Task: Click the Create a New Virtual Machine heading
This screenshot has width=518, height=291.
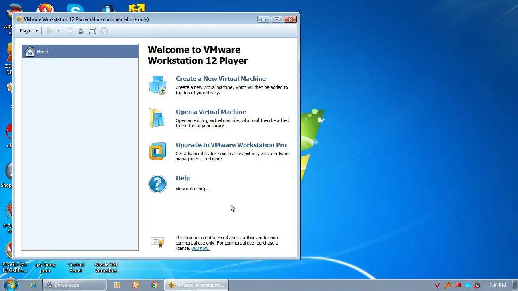Action: (221, 78)
